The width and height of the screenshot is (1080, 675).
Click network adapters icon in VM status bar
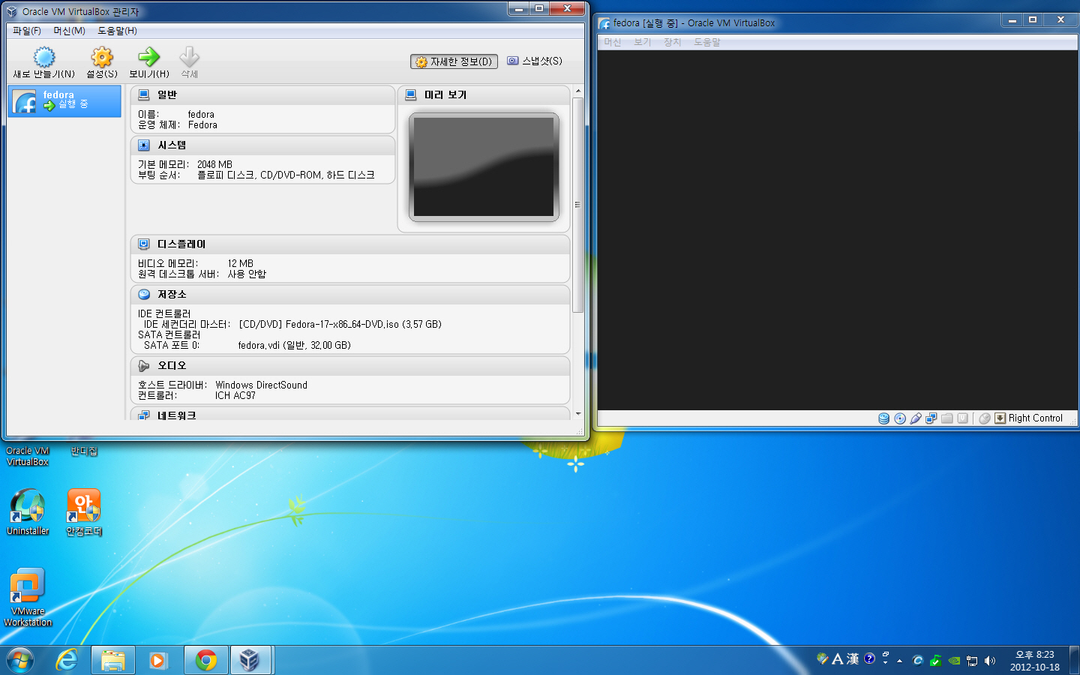pos(931,418)
